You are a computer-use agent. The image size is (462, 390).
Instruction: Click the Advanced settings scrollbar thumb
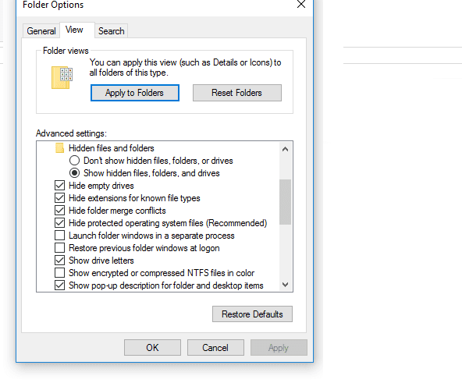tap(285, 202)
